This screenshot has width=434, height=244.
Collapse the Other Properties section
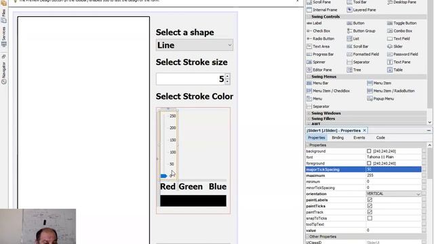pyautogui.click(x=307, y=237)
